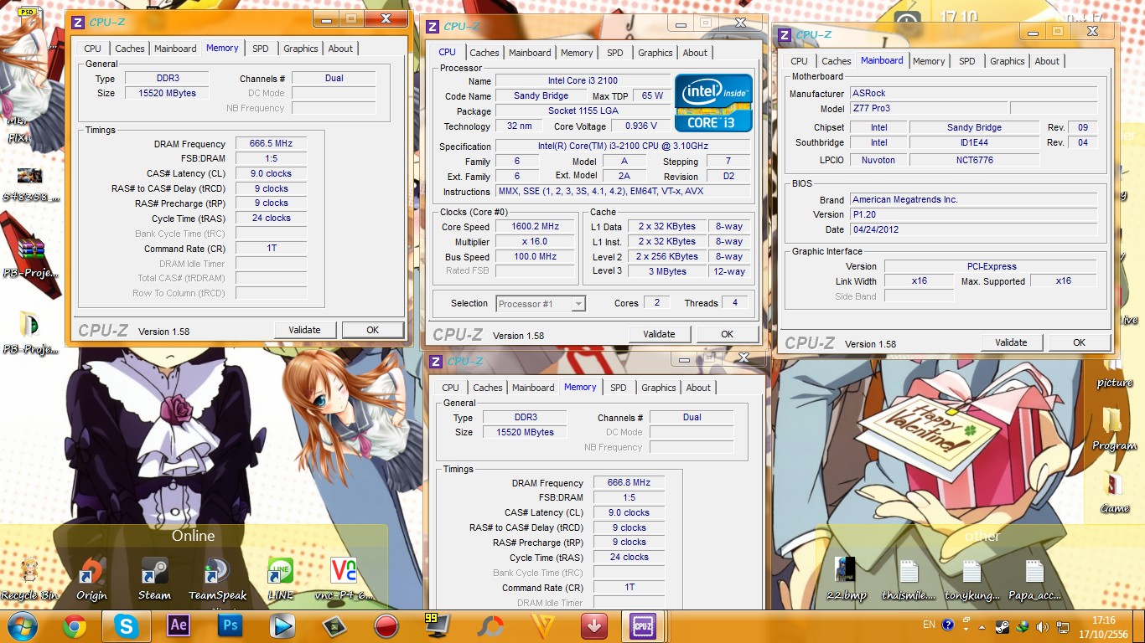
Task: Select the Recycle Bin desktop icon
Action: pyautogui.click(x=29, y=579)
